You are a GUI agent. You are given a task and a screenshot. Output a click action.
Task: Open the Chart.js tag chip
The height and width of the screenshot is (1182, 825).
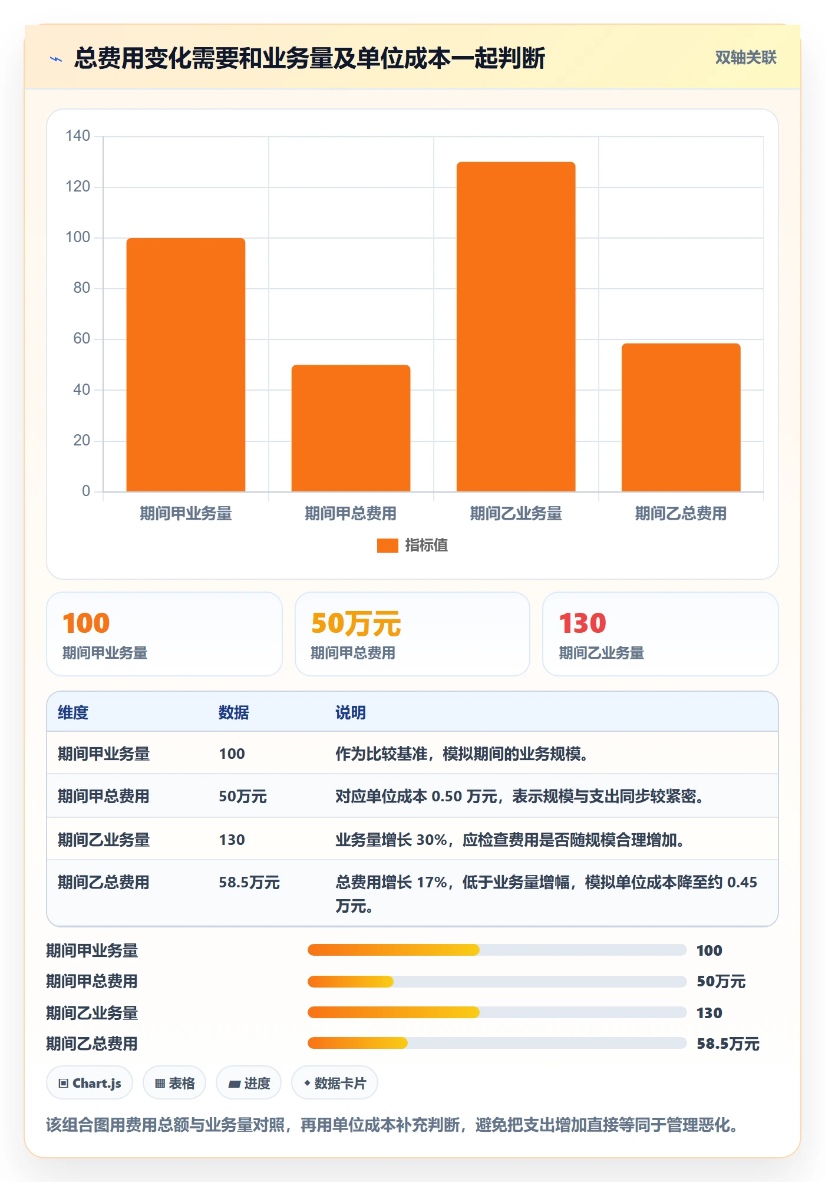[90, 1083]
